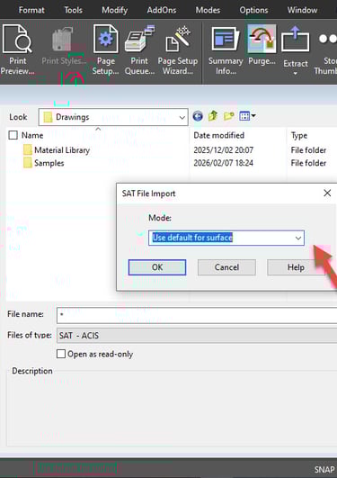
Task: Confirm SAT File Import with OK
Action: click(157, 267)
